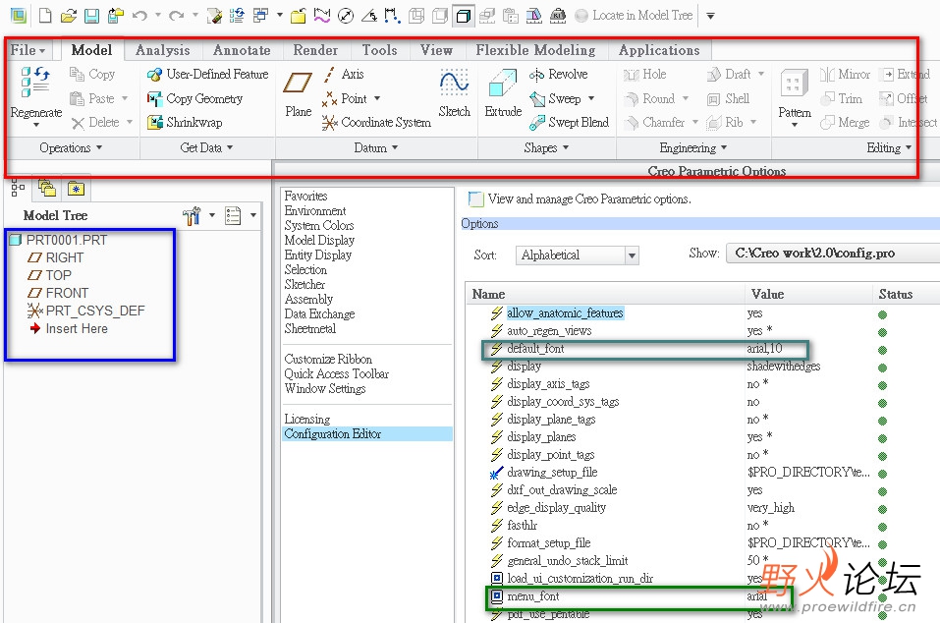This screenshot has height=623, width=940.
Task: Click the Redo arrow icon
Action: [x=176, y=16]
